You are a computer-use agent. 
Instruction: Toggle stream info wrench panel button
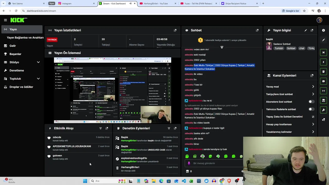(323, 110)
